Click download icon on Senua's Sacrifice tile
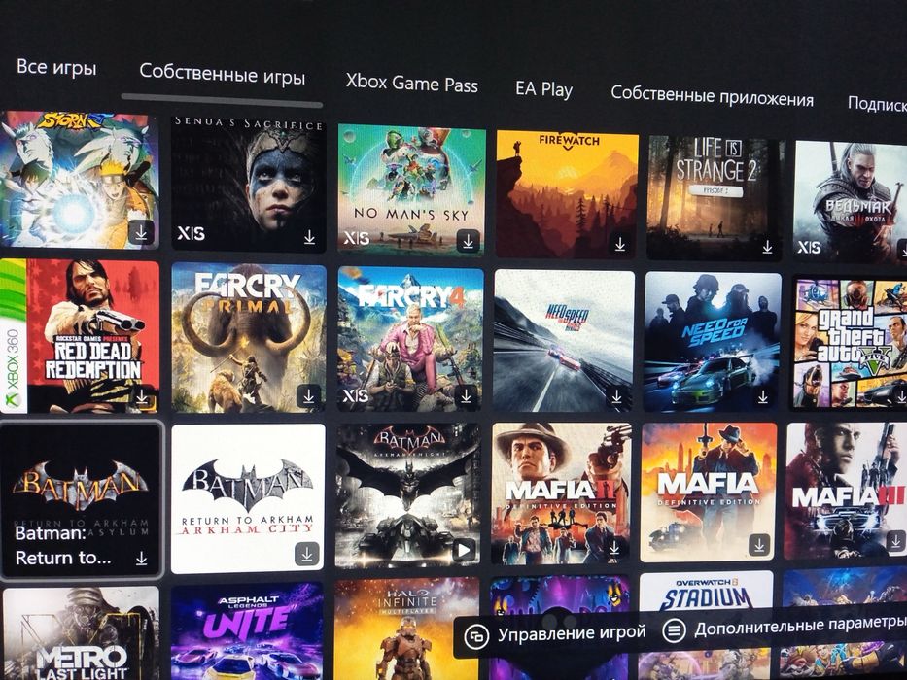 [x=309, y=236]
